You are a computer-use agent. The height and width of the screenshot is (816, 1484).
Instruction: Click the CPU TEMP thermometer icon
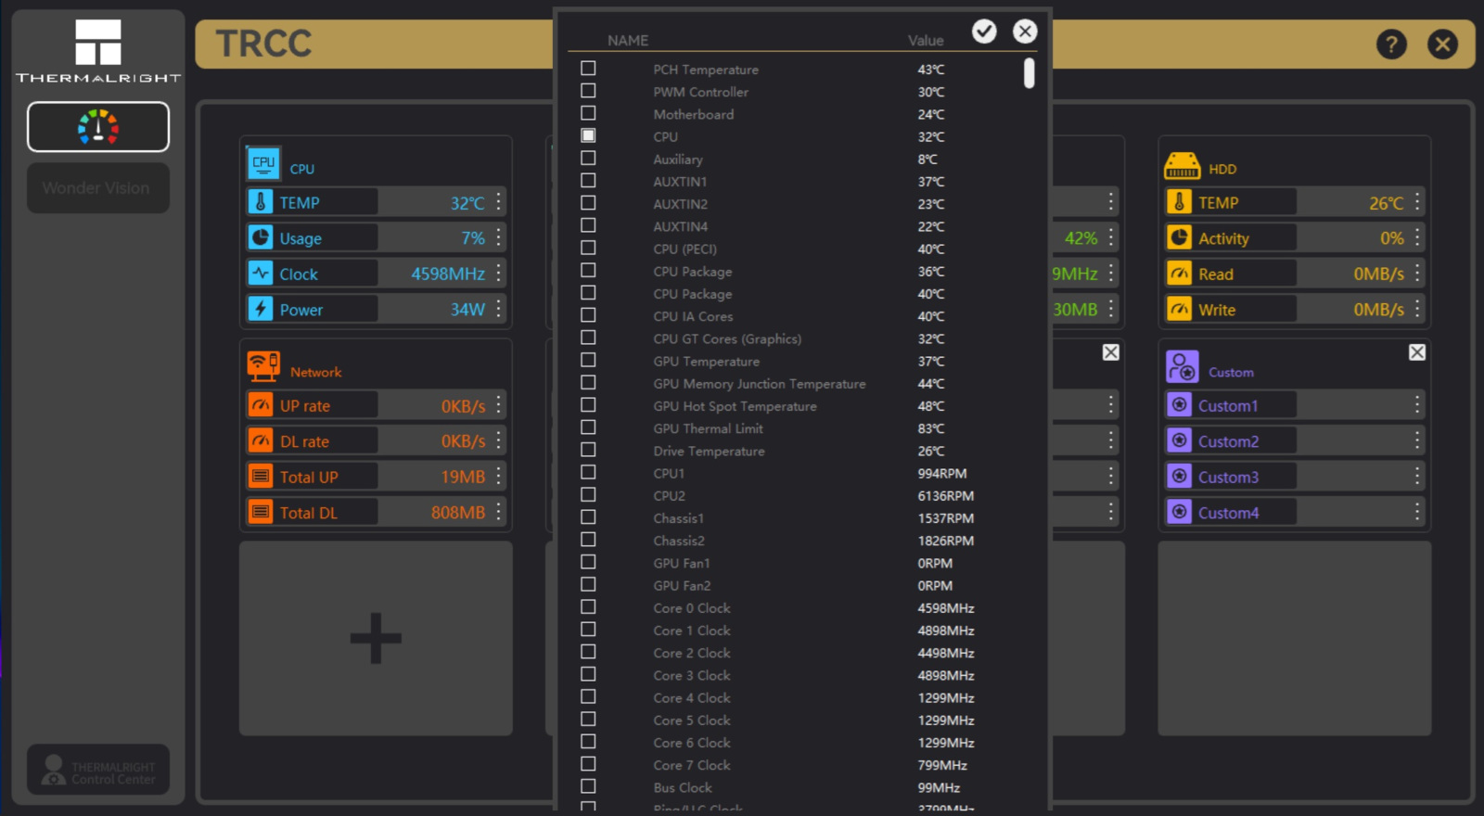pos(261,202)
